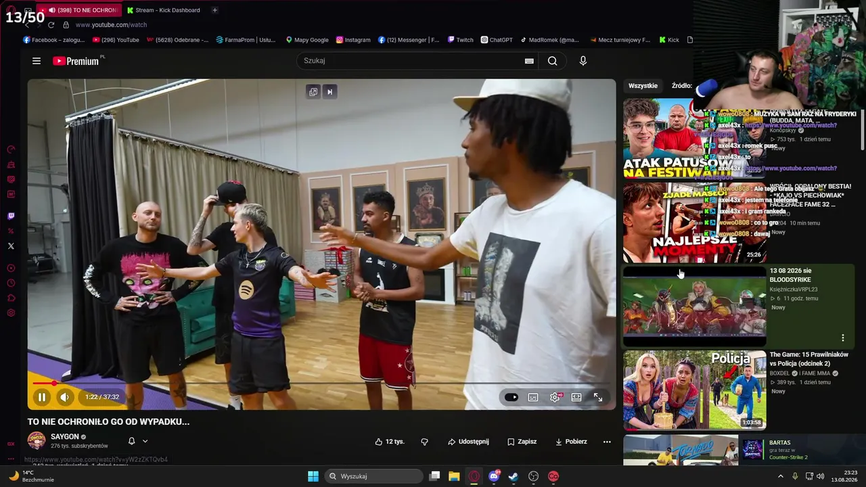Open more actions menu beside Pobierz
The width and height of the screenshot is (866, 487).
607,442
